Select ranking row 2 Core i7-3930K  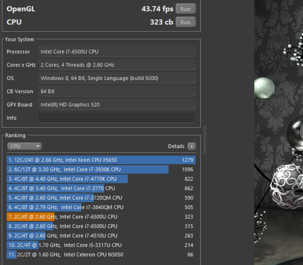101,169
